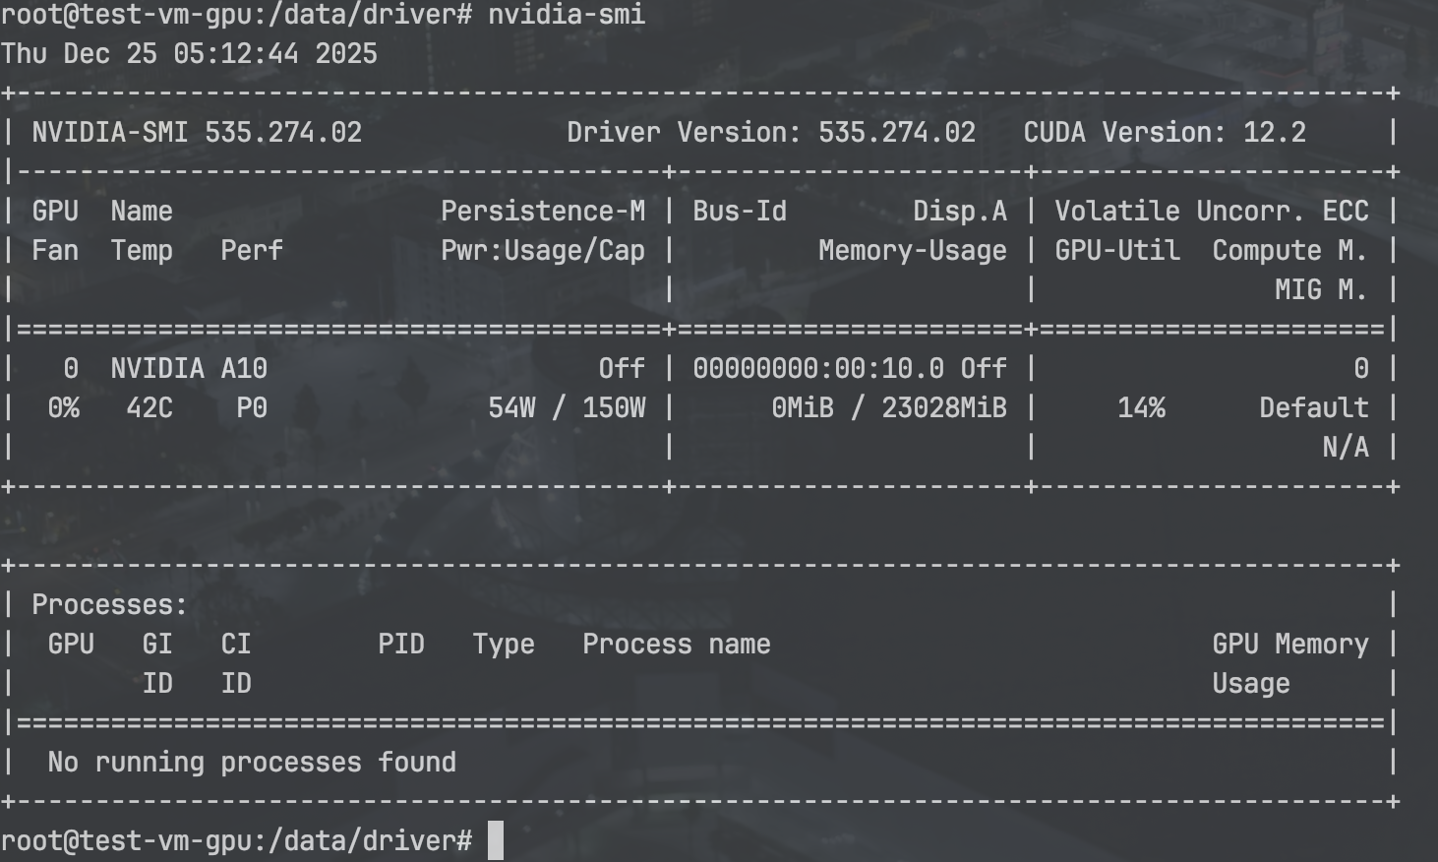Screen dimensions: 1438x862
Task: Click the Processes: section heading
Action: point(109,605)
